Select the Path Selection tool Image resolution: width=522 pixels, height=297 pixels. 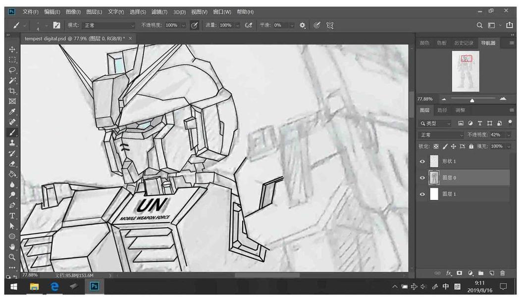pos(12,226)
